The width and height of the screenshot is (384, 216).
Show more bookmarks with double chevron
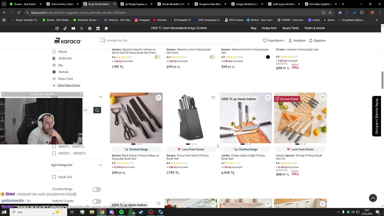(377, 20)
